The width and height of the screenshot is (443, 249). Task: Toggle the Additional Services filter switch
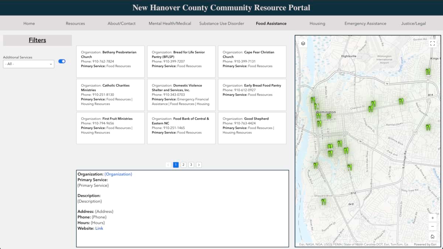[x=62, y=61]
